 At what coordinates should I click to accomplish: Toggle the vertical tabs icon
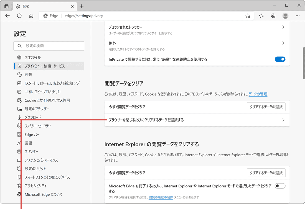coord(6,6)
